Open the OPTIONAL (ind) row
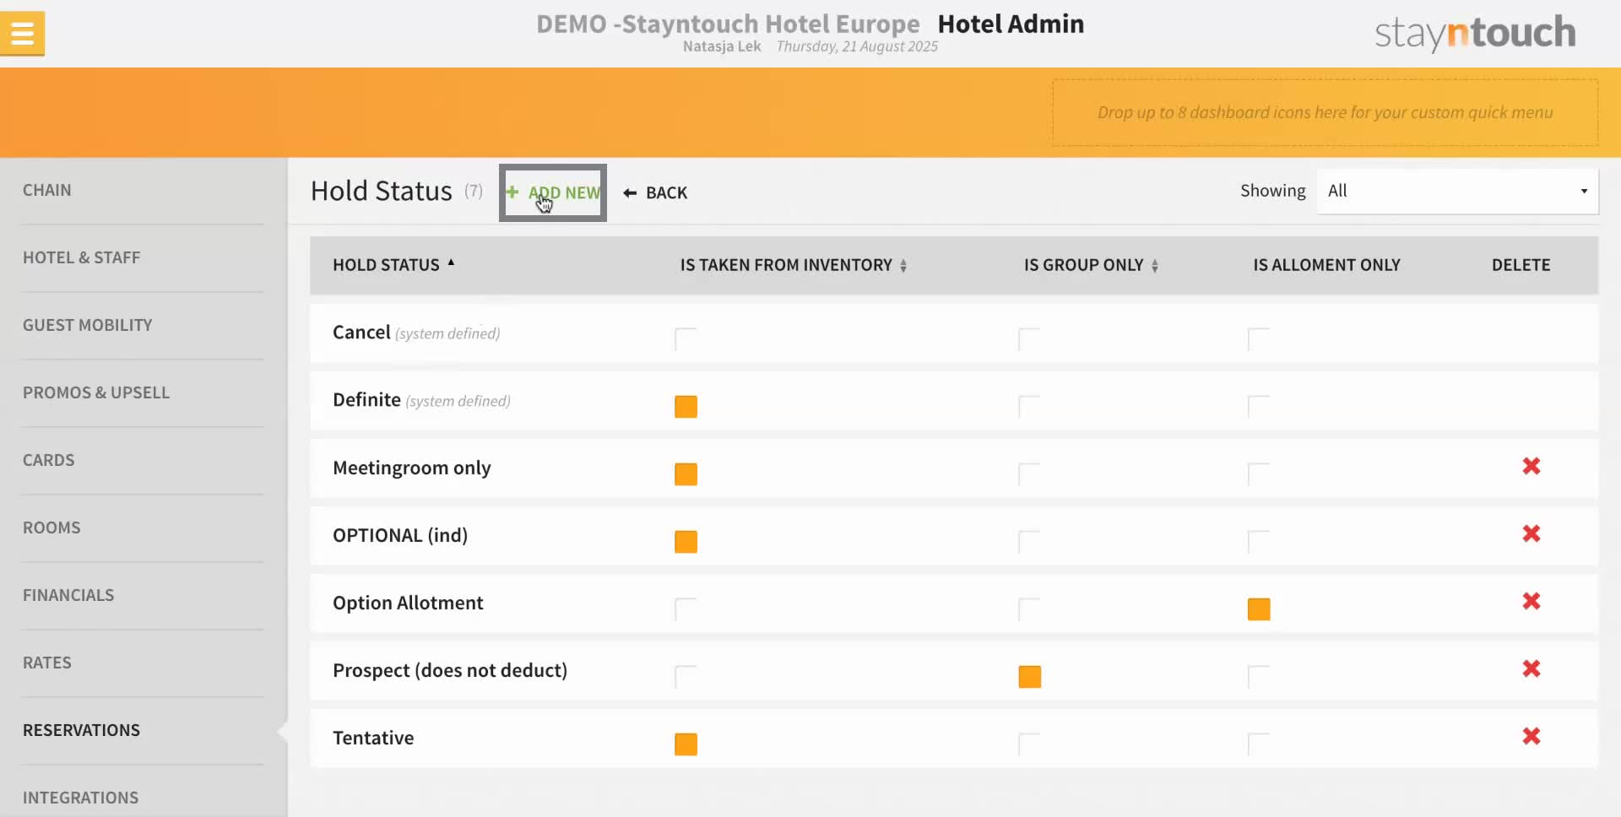 click(954, 536)
